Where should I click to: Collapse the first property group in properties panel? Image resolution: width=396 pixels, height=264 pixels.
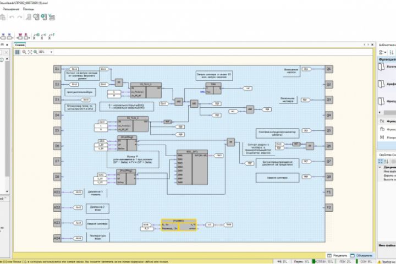tap(380, 167)
